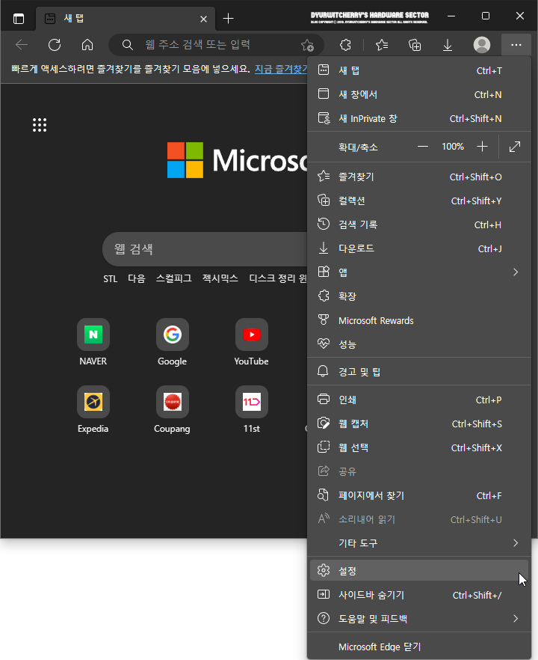The height and width of the screenshot is (660, 538).
Task: Select 새 창에서 menu item
Action: pyautogui.click(x=419, y=94)
